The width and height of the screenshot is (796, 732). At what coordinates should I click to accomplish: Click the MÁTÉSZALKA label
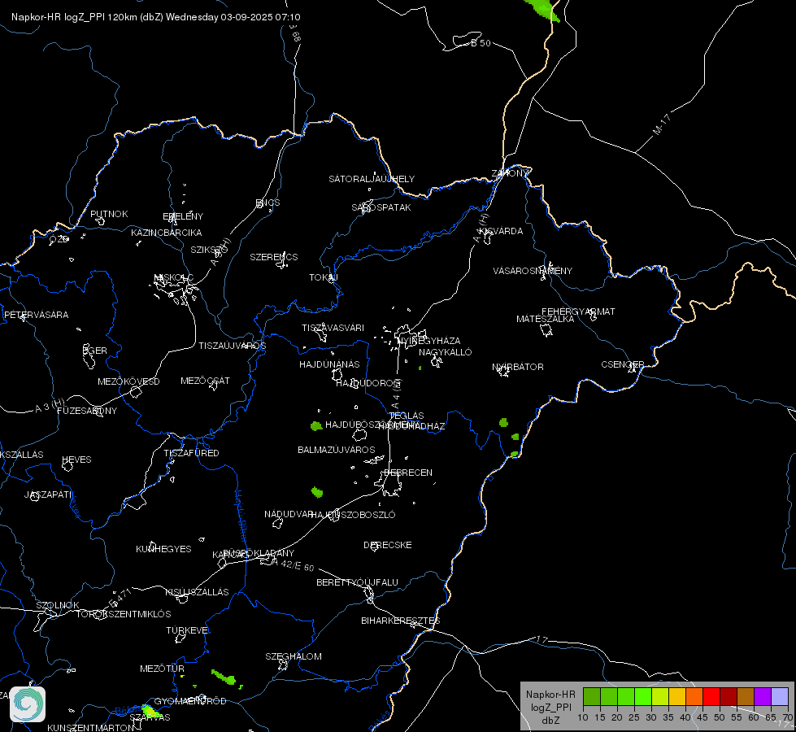[x=546, y=319]
